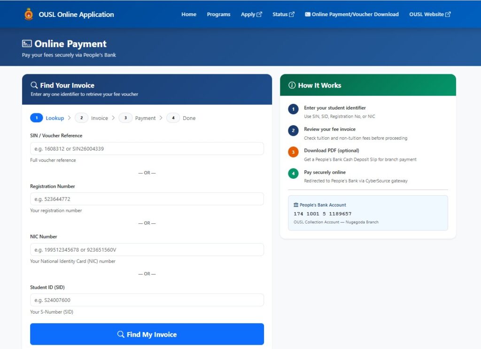Click the magnifier icon beside Find Your Invoice
Image resolution: width=481 pixels, height=349 pixels.
pyautogui.click(x=34, y=85)
